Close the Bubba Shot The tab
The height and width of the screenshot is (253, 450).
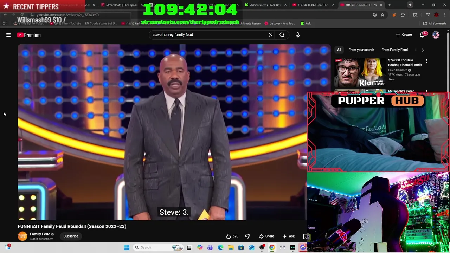[x=333, y=5]
